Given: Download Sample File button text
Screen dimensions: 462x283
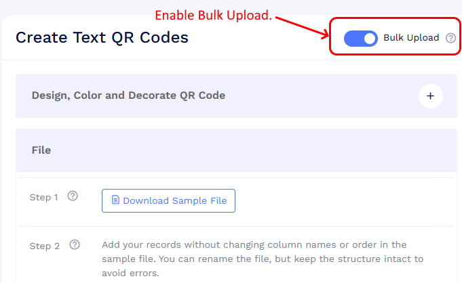Looking at the screenshot, I should pos(175,200).
